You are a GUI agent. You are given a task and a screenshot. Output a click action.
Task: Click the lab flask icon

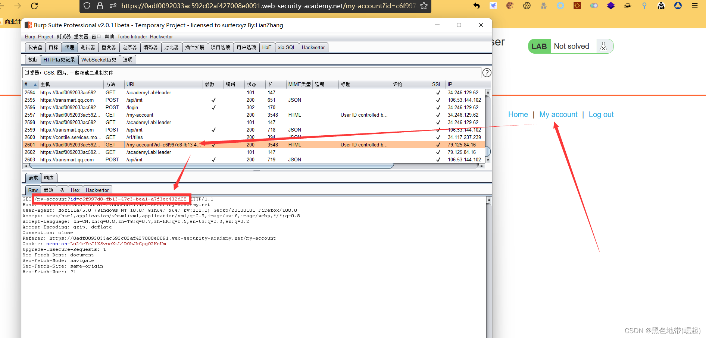603,47
